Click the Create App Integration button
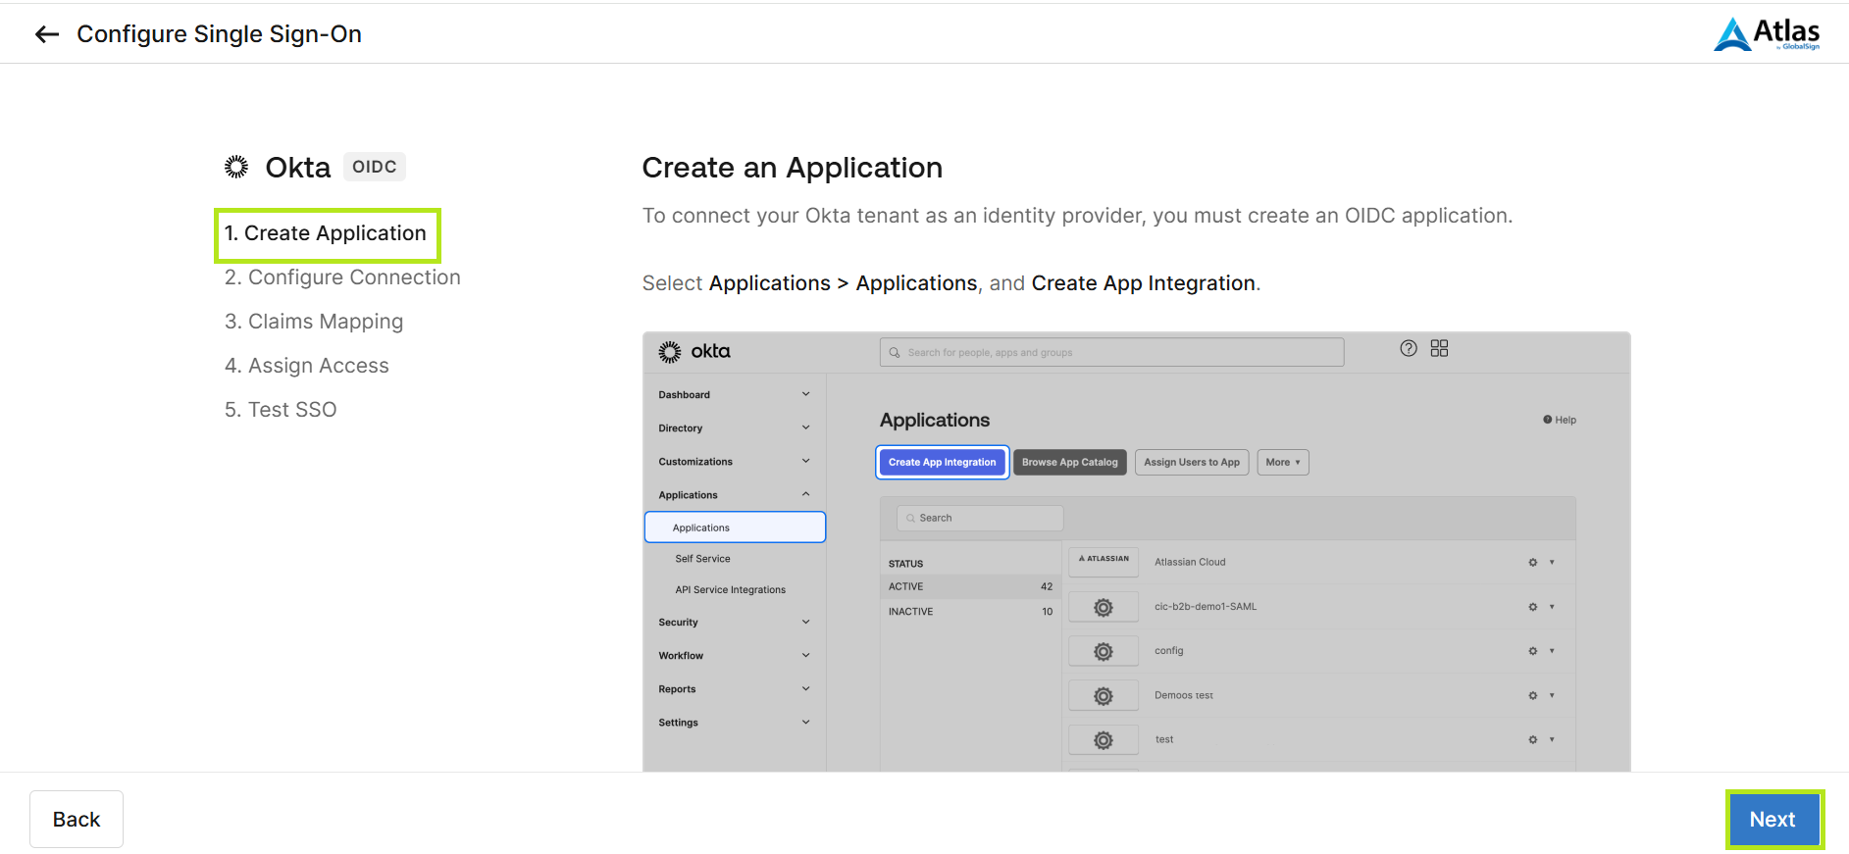The width and height of the screenshot is (1849, 854). [942, 462]
